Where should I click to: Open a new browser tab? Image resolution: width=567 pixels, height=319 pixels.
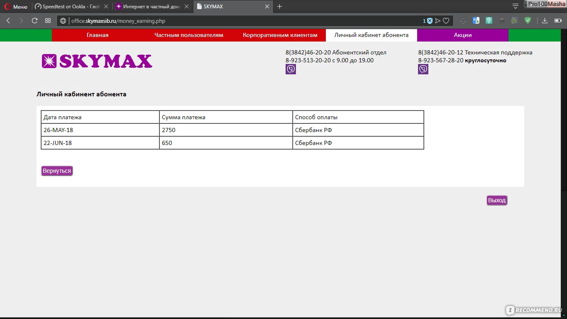pyautogui.click(x=279, y=7)
